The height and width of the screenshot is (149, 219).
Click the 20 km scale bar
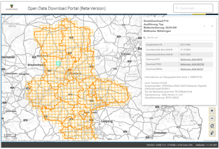click(x=10, y=135)
